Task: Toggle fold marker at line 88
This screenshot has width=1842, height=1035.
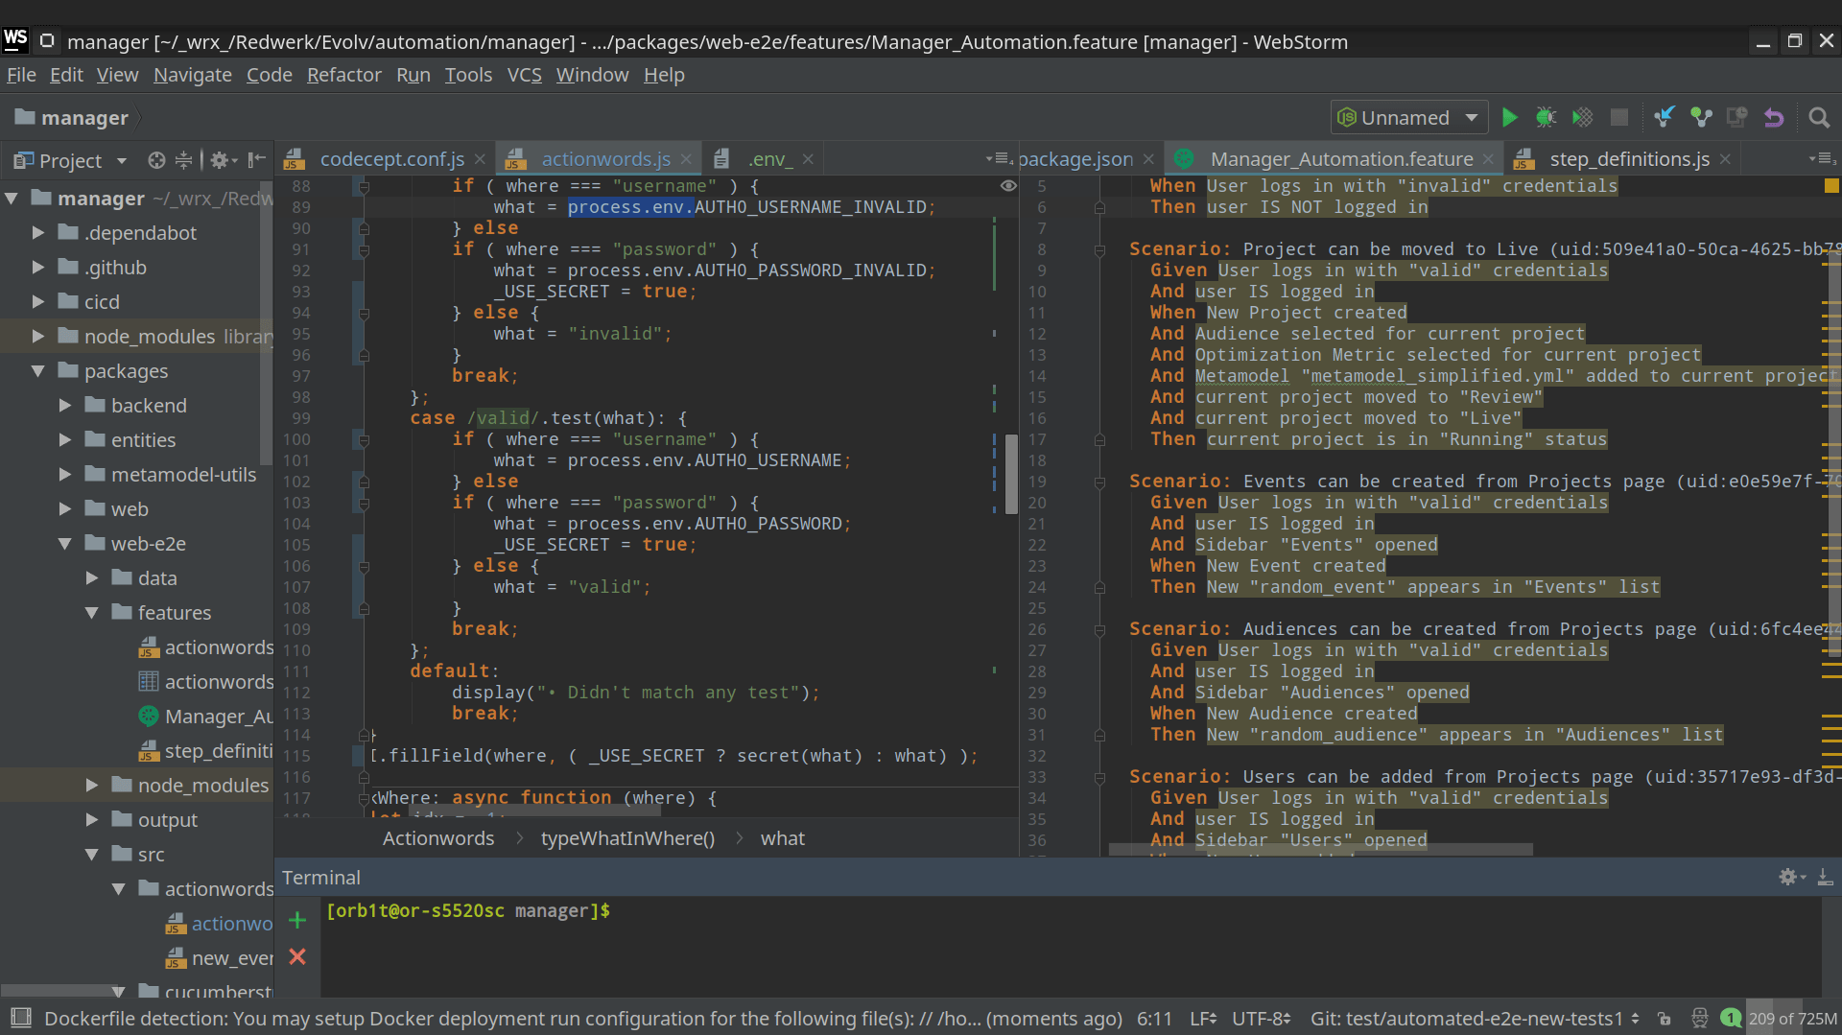Action: point(364,186)
